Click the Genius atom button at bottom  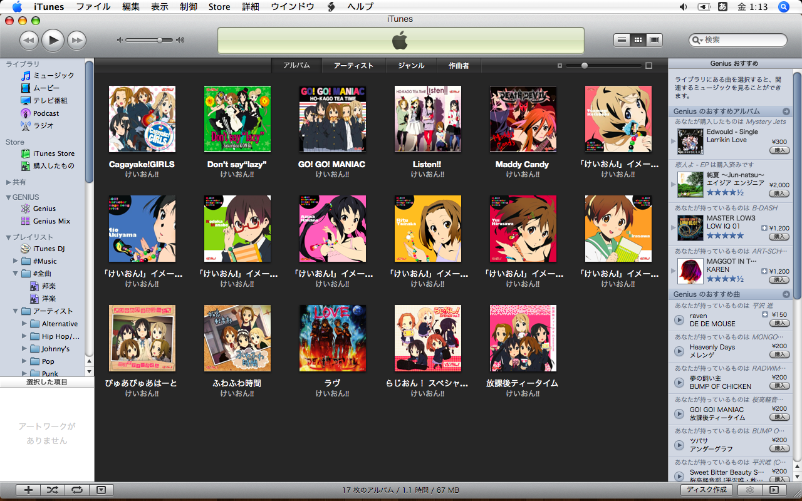tap(749, 490)
